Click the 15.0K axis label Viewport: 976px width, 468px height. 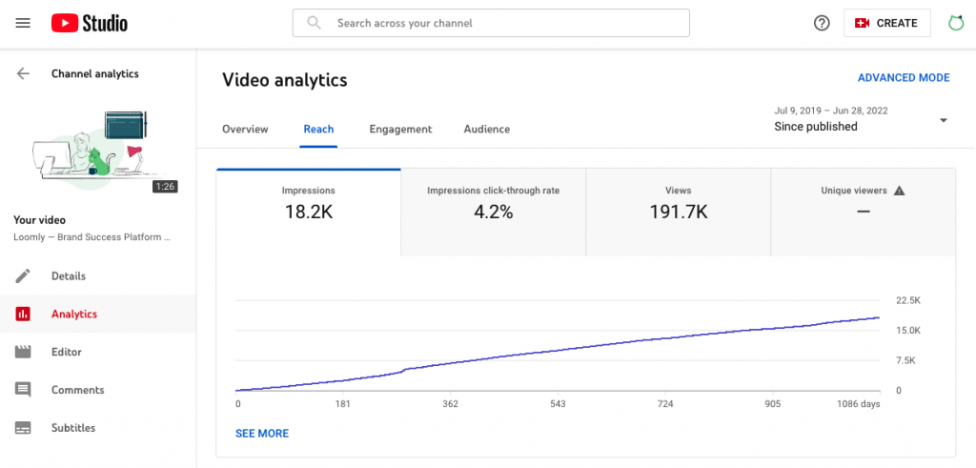907,331
